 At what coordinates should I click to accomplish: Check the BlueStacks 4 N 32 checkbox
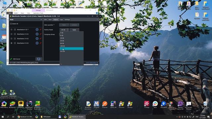point(15,43)
